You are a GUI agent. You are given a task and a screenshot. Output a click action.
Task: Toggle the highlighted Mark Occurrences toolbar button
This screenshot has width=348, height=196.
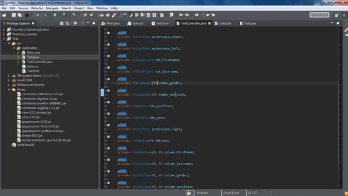point(131,15)
